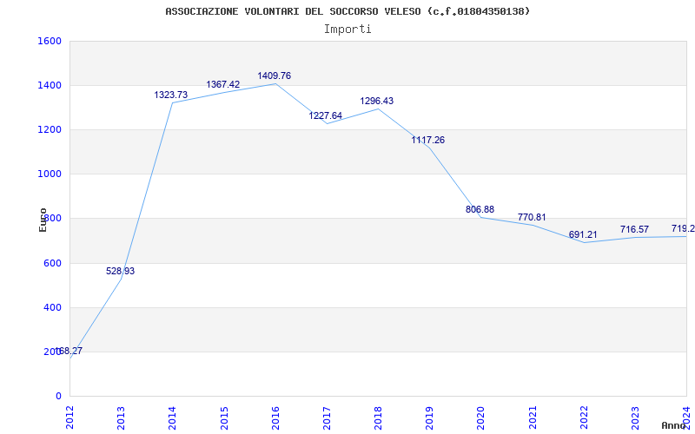This screenshot has height=434, width=695.
Task: Click the data label 1296.43
Action: 377,101
